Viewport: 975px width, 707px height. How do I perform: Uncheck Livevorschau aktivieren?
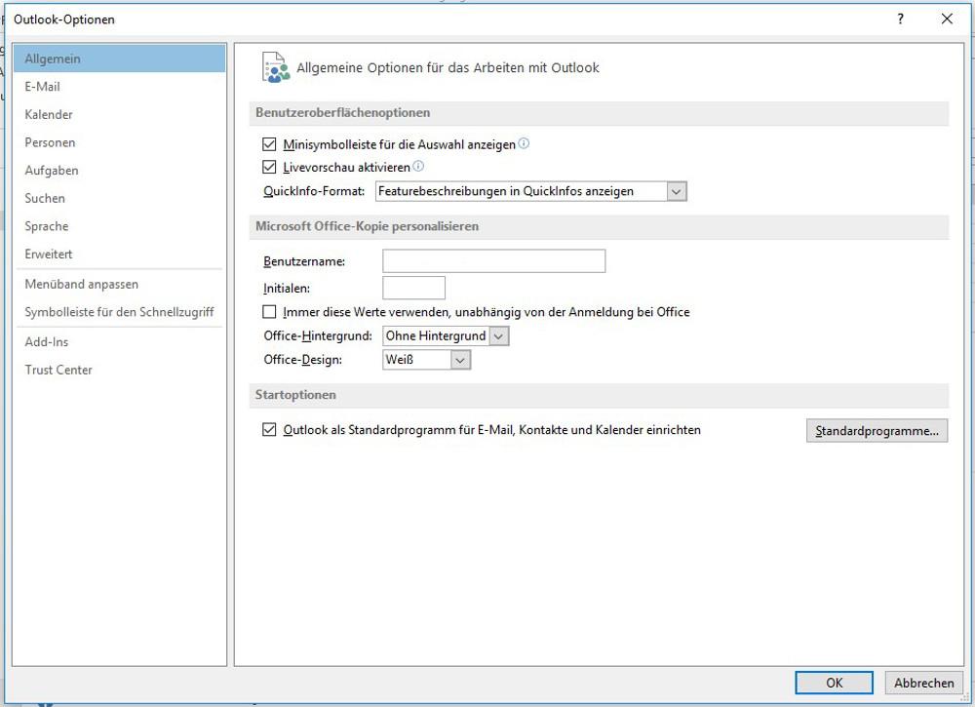[x=269, y=166]
